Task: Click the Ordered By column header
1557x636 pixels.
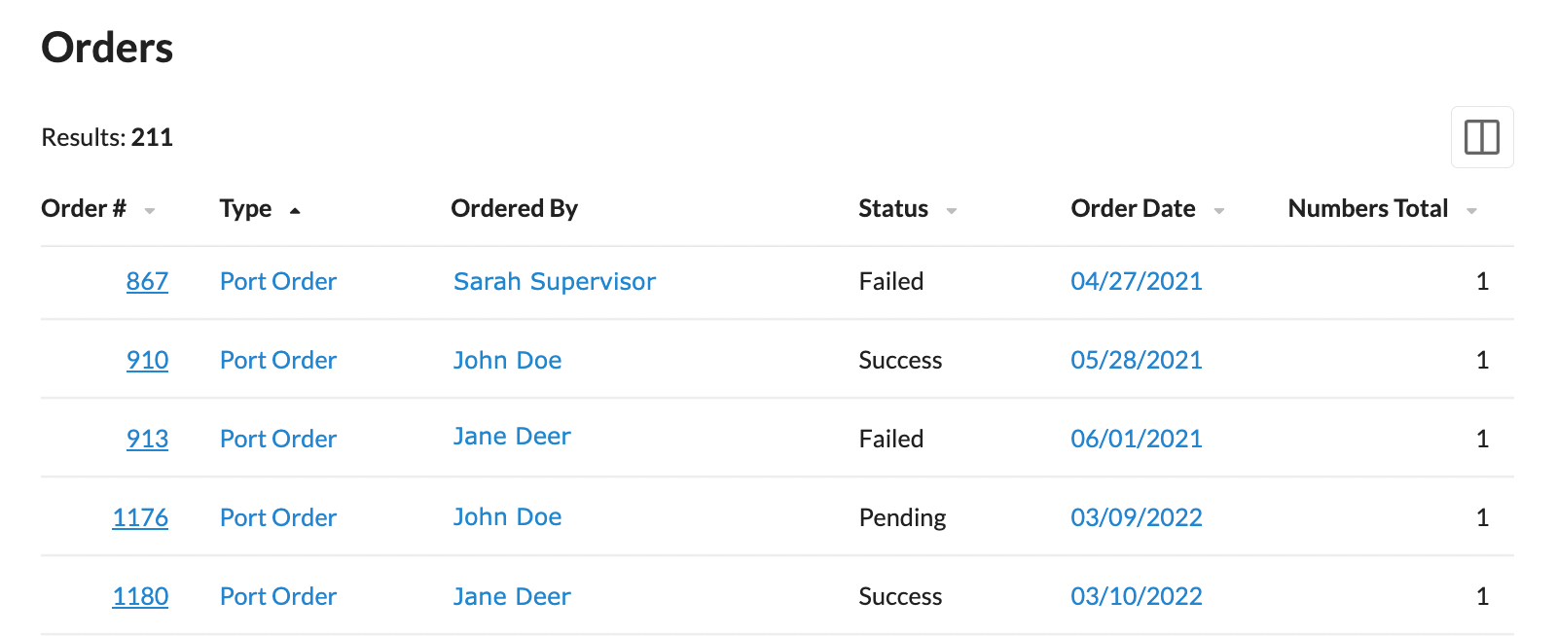Action: click(x=514, y=208)
